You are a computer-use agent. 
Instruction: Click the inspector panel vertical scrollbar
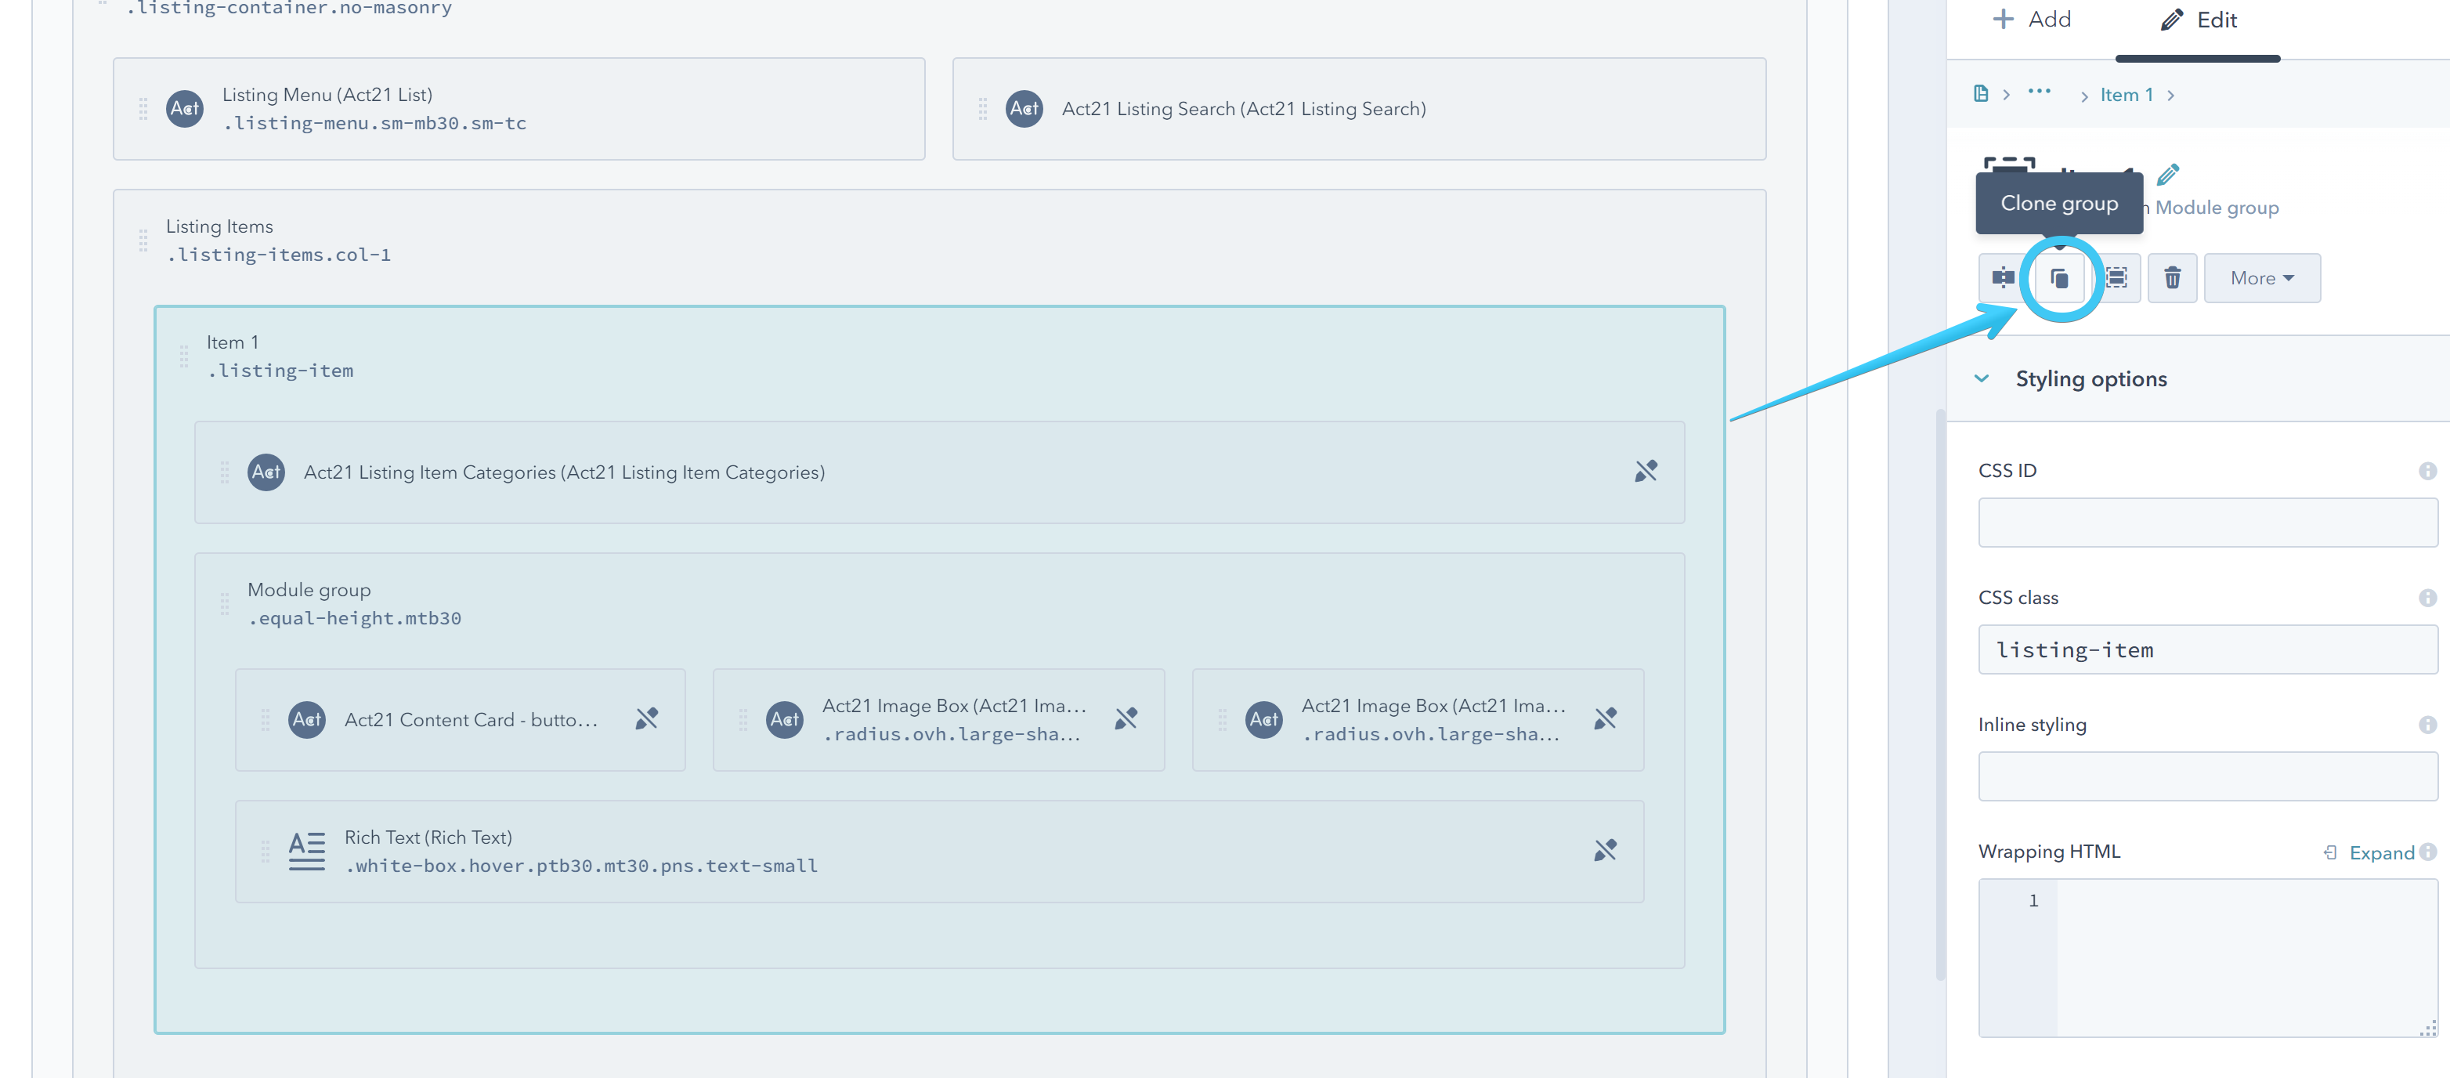tap(1940, 695)
